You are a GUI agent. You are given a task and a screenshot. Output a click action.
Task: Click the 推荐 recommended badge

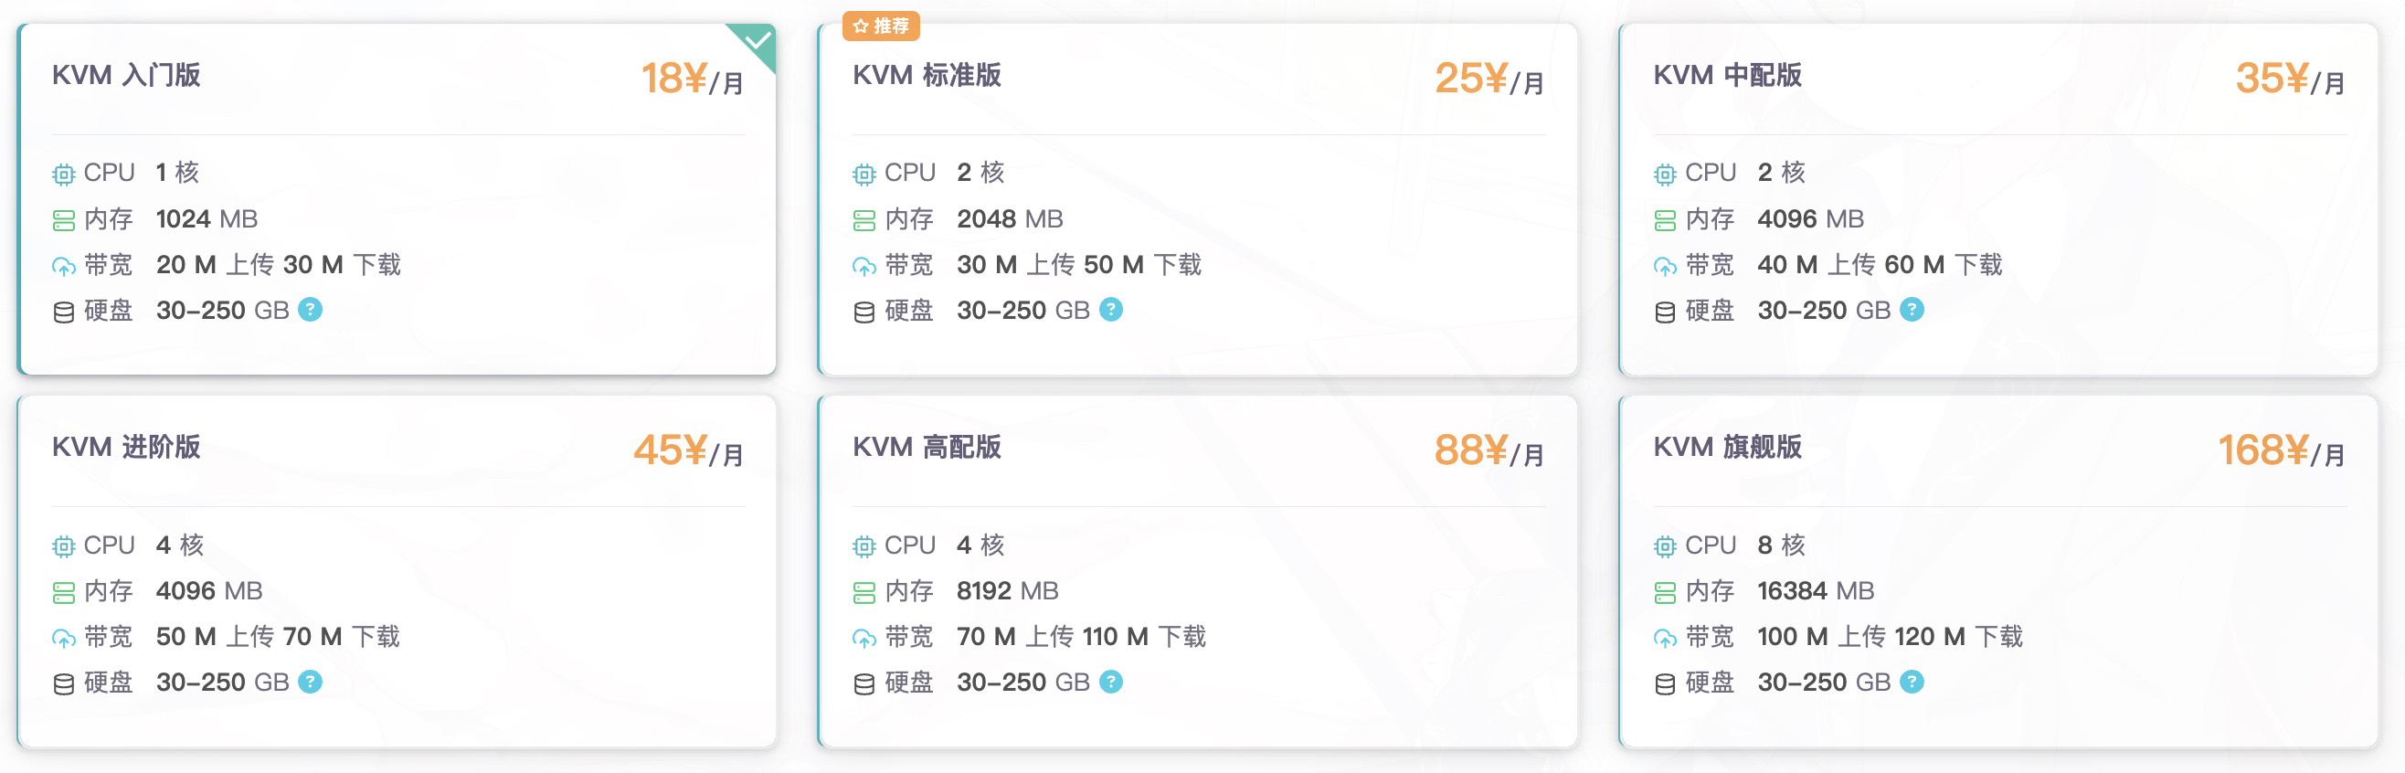(881, 26)
